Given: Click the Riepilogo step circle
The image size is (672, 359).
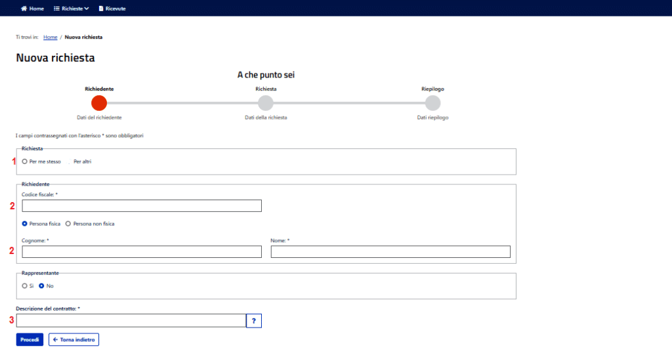Looking at the screenshot, I should pyautogui.click(x=432, y=103).
